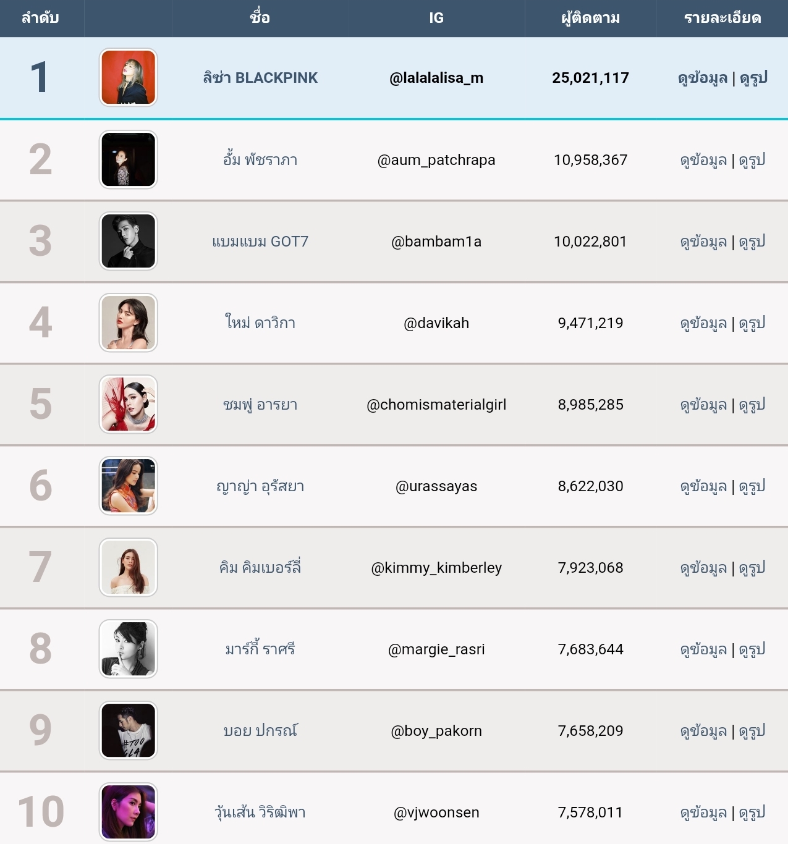Viewport: 788px width, 844px height.
Task: Click the rank 10 profile picture
Action: point(129,812)
